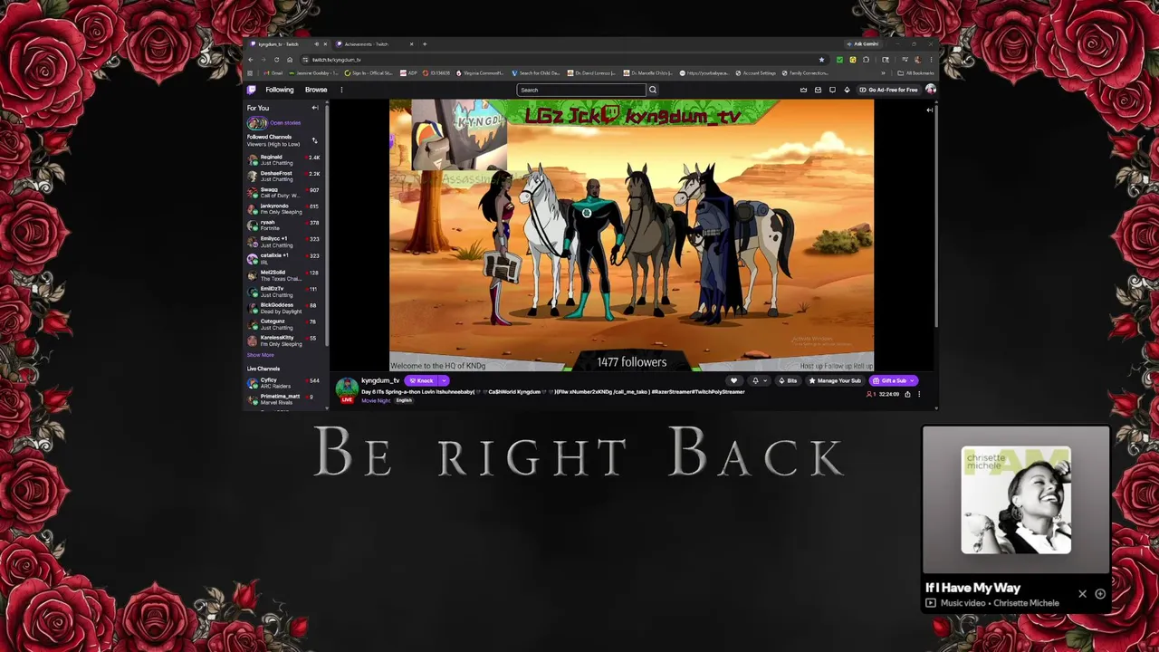Close the If I Have My Way music widget
1159x652 pixels.
[x=1082, y=594]
